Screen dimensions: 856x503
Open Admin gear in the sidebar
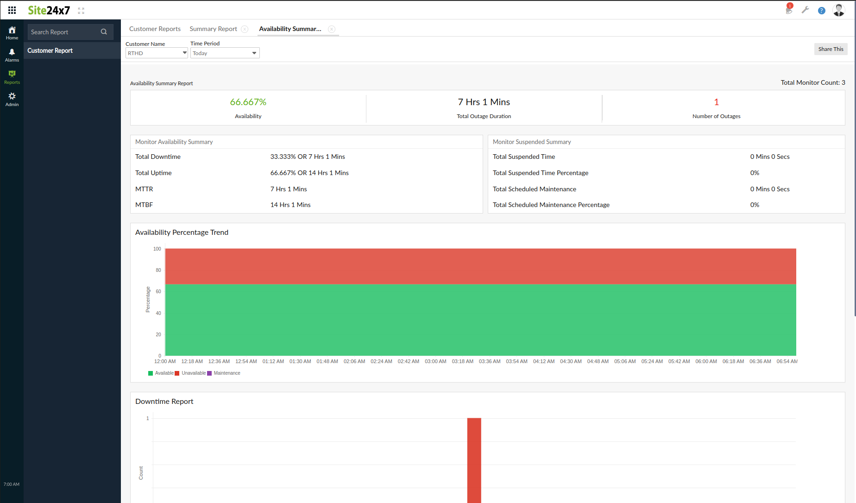(12, 99)
